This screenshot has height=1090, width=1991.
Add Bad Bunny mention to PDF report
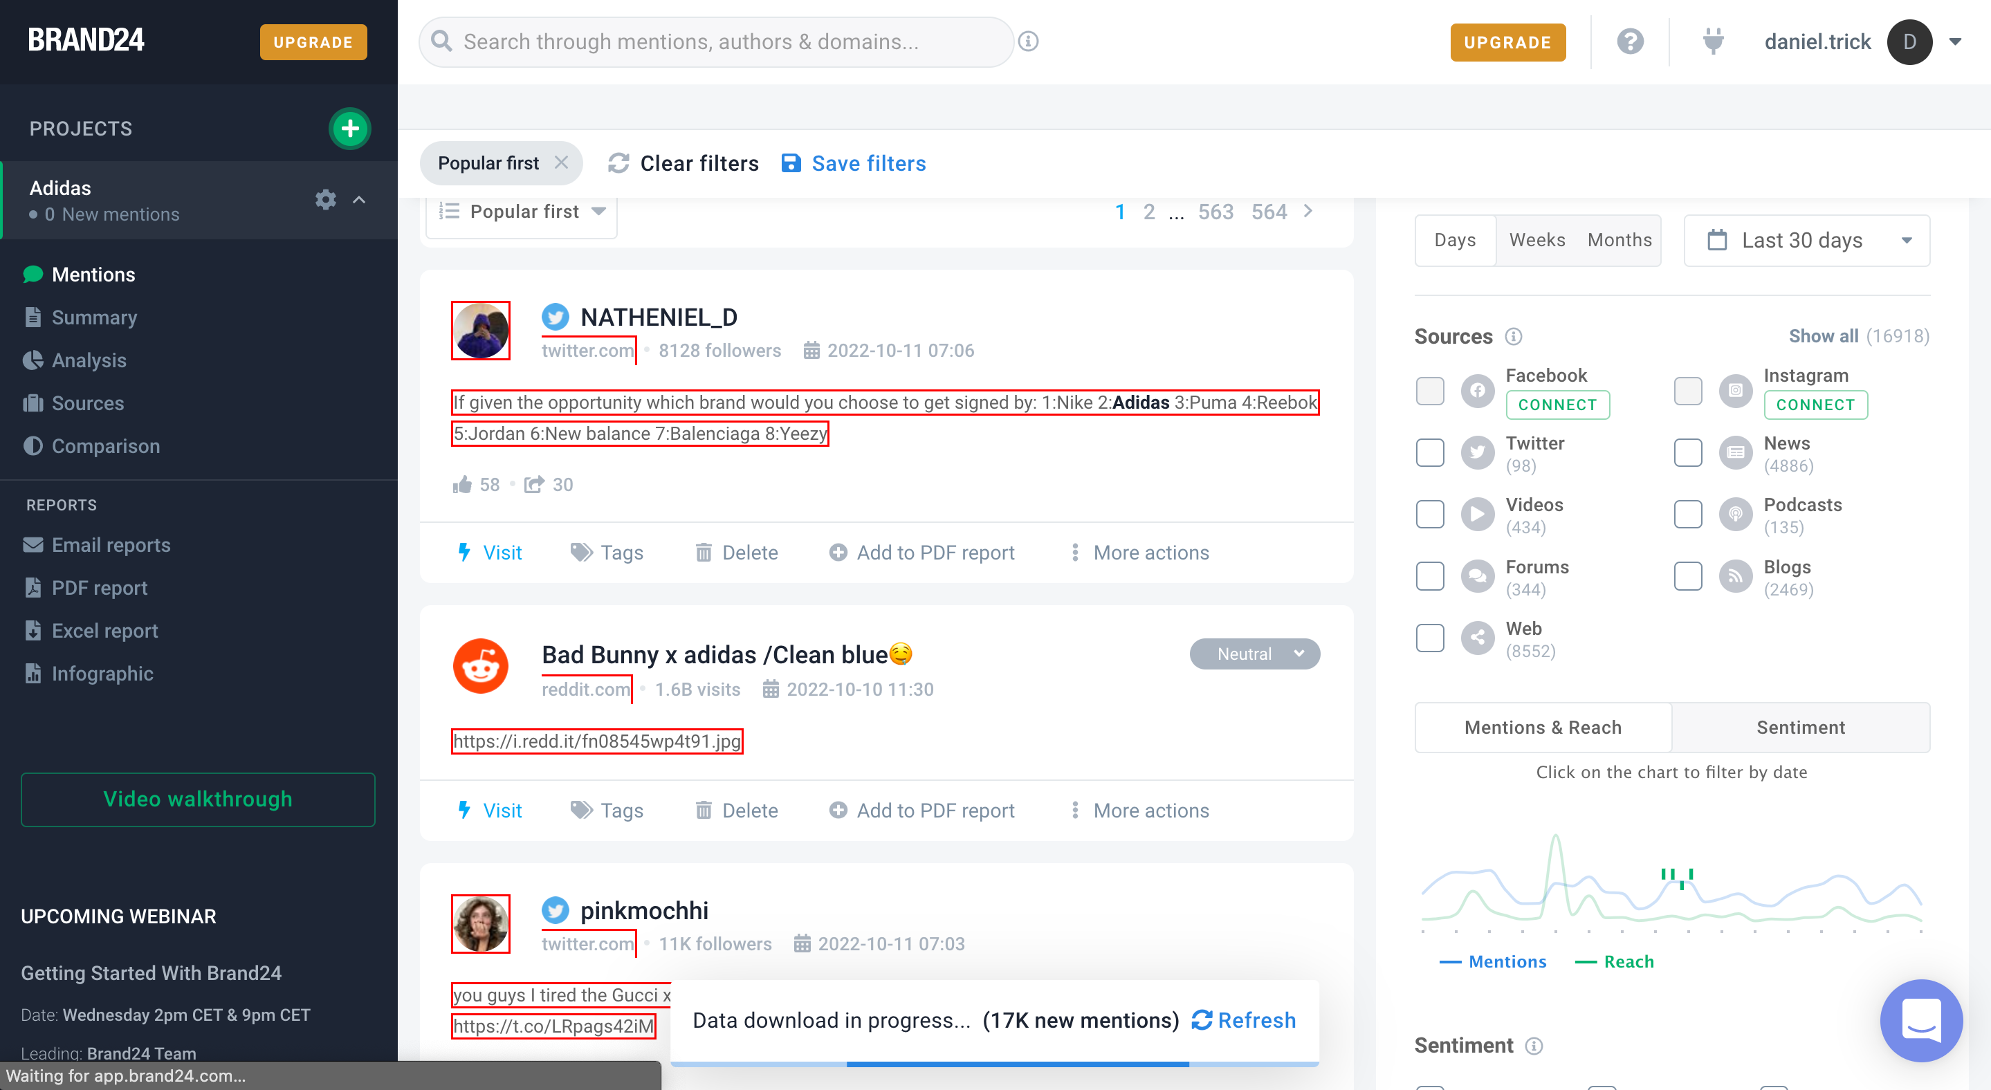pos(921,811)
